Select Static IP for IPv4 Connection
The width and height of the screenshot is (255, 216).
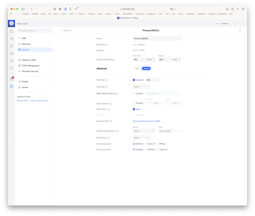pos(146,144)
